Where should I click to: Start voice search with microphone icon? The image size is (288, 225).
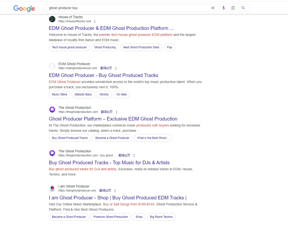pos(223,8)
